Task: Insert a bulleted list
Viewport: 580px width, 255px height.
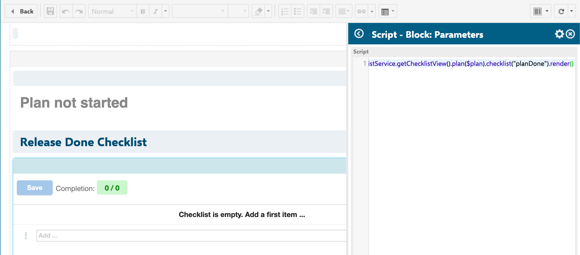Action: click(298, 11)
